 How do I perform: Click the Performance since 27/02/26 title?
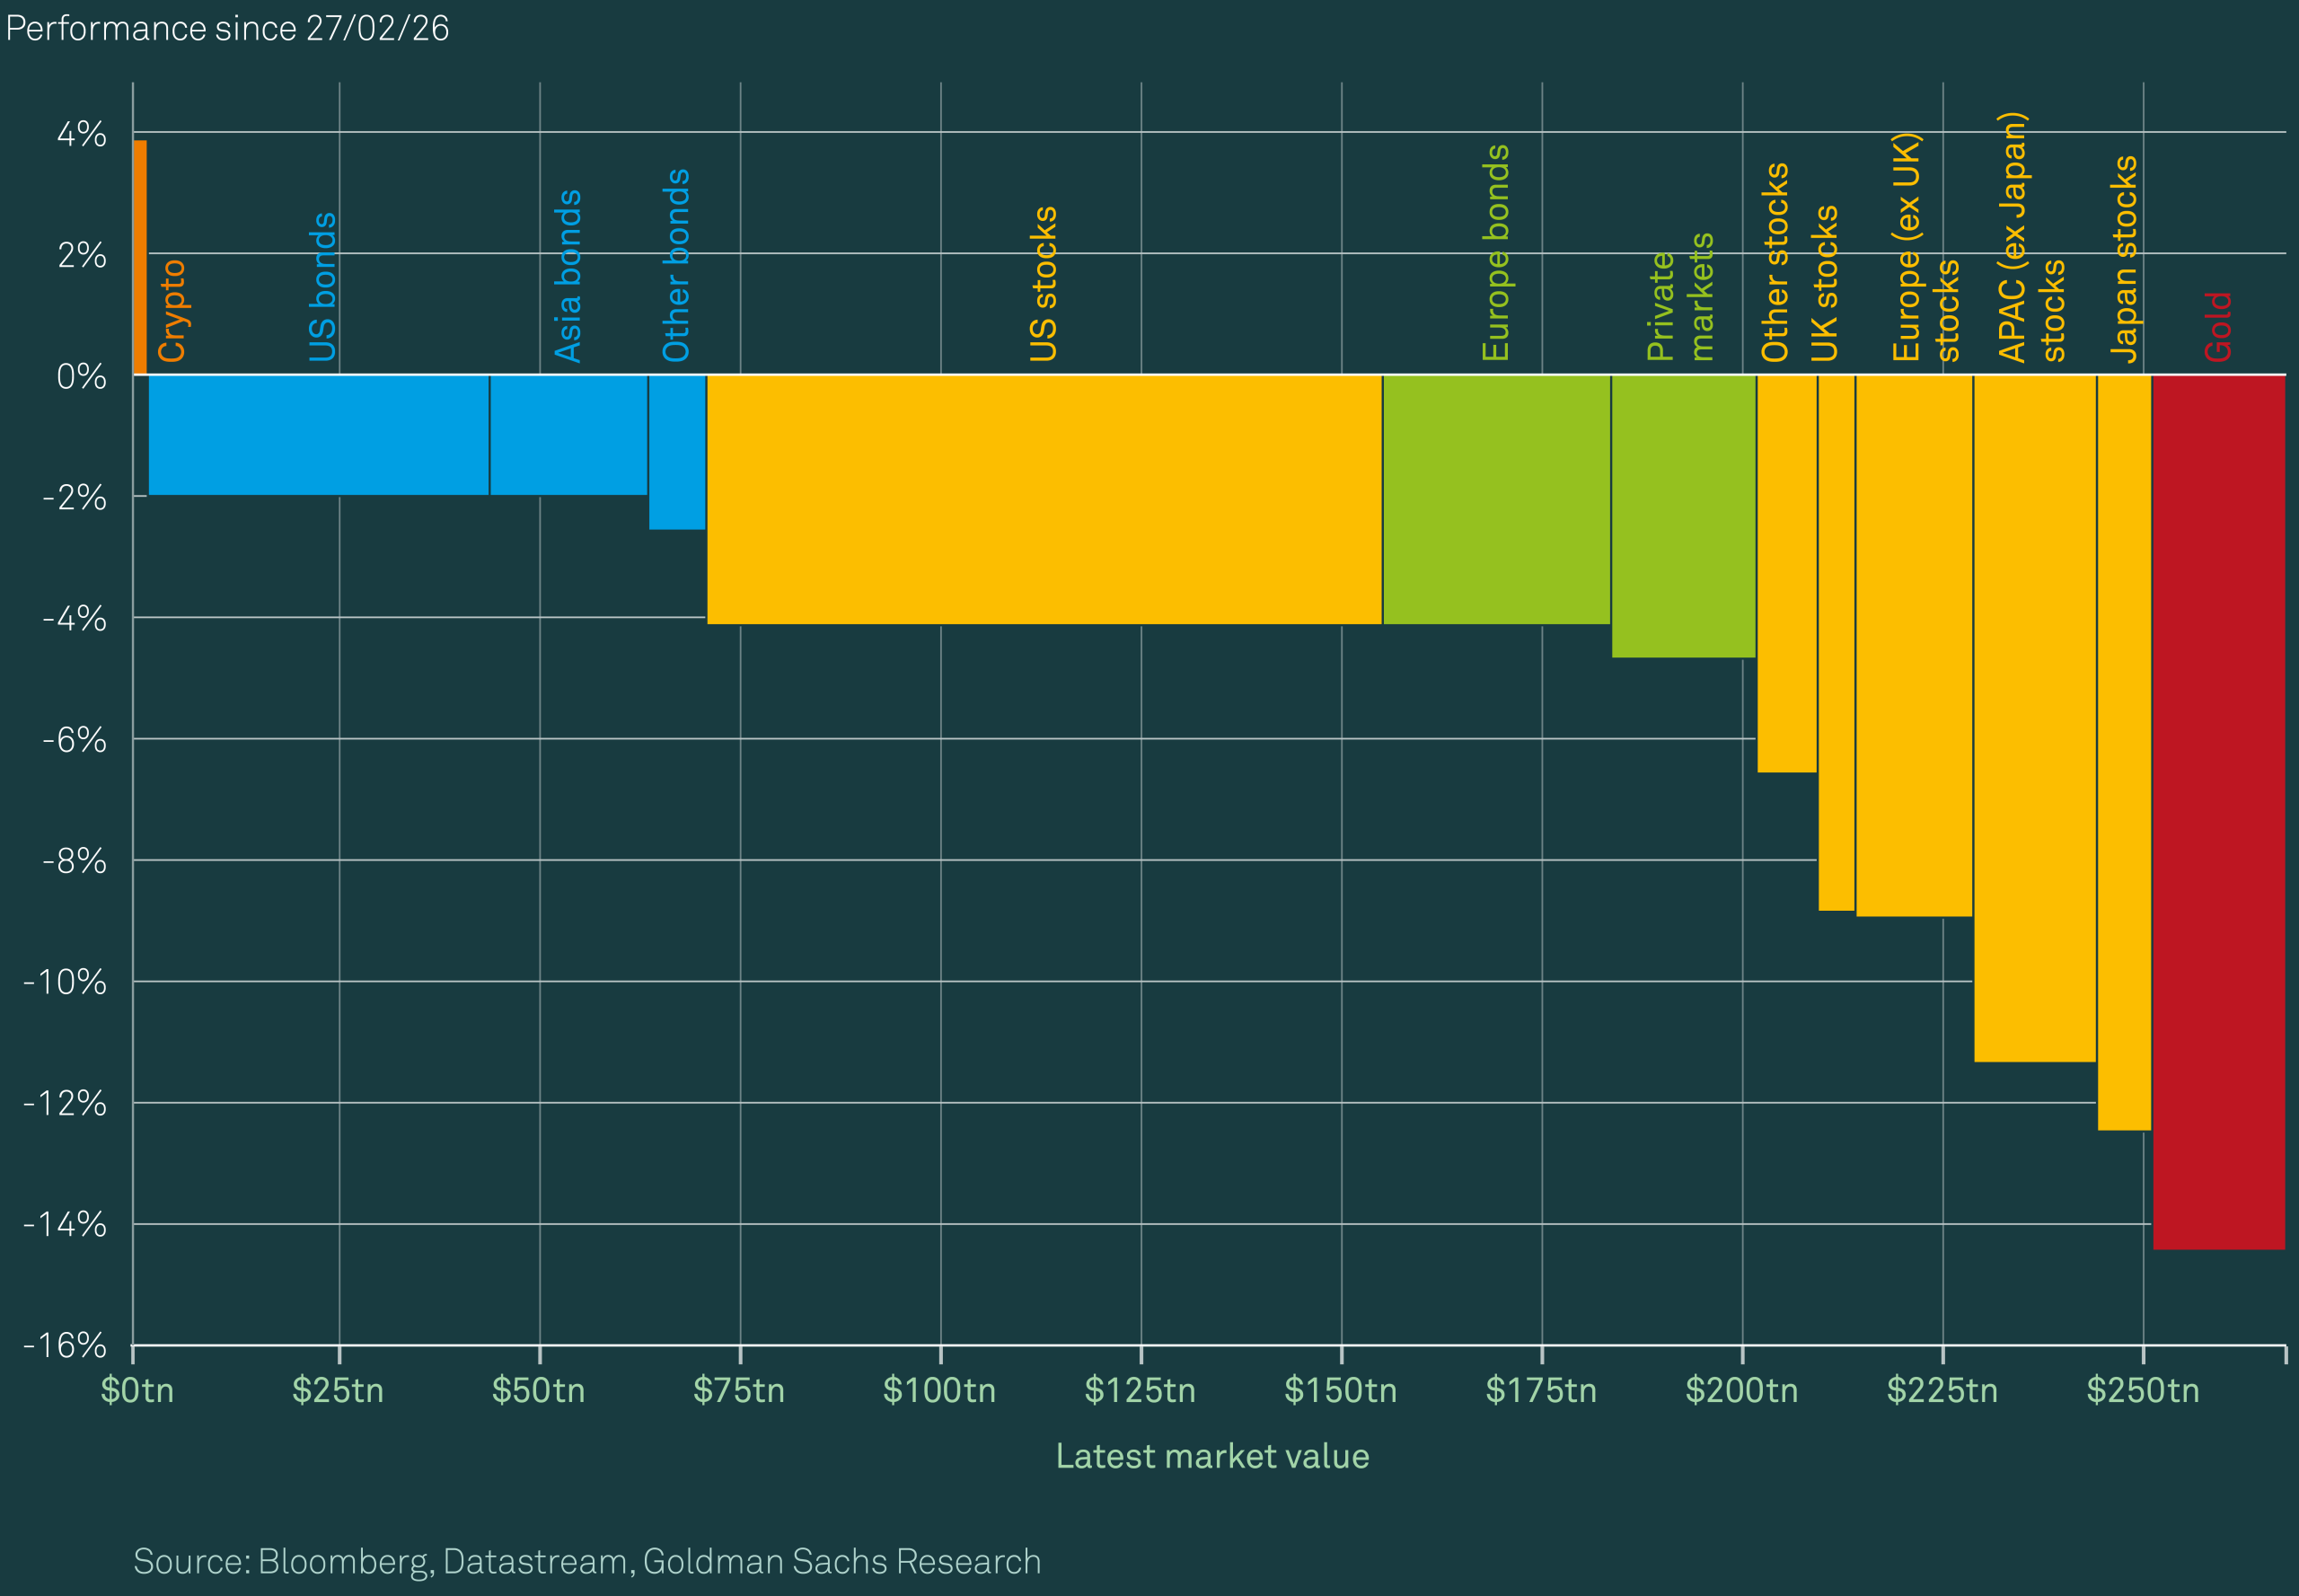(x=227, y=28)
